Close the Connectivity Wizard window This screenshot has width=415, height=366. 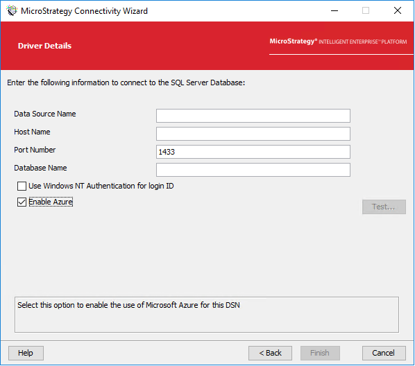[398, 11]
